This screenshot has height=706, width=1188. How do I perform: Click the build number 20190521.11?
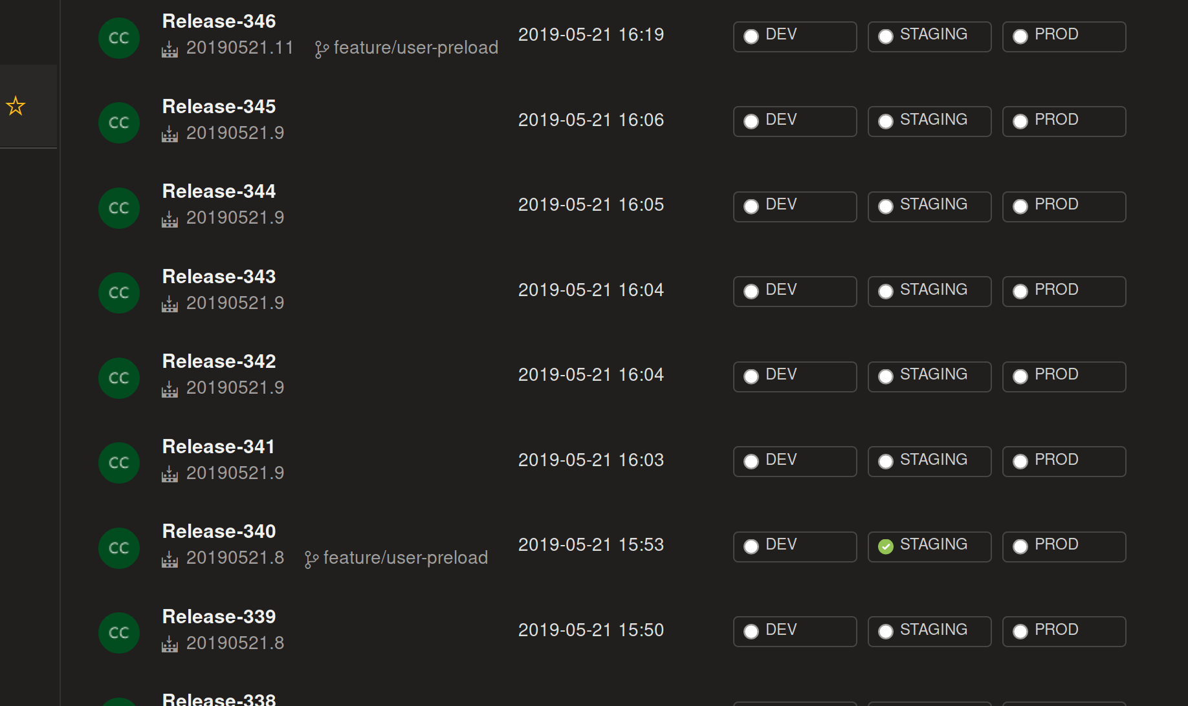pyautogui.click(x=240, y=47)
